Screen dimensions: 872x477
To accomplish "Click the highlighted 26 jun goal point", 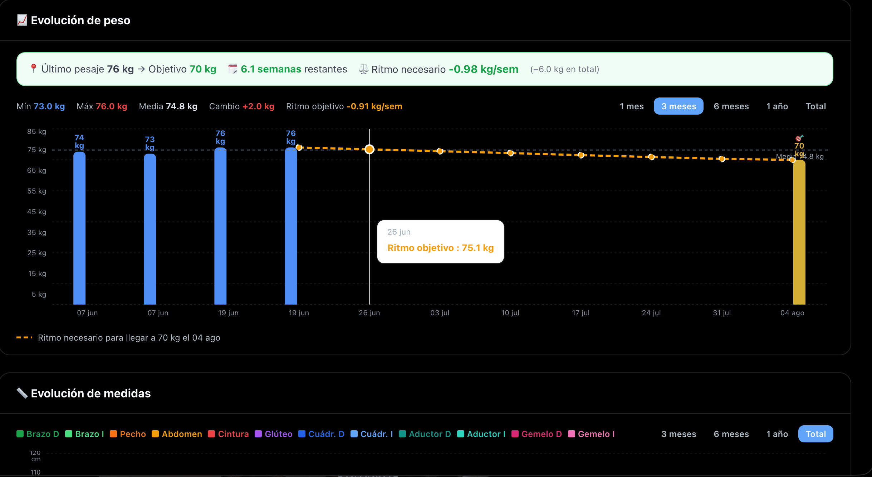I will [x=369, y=149].
